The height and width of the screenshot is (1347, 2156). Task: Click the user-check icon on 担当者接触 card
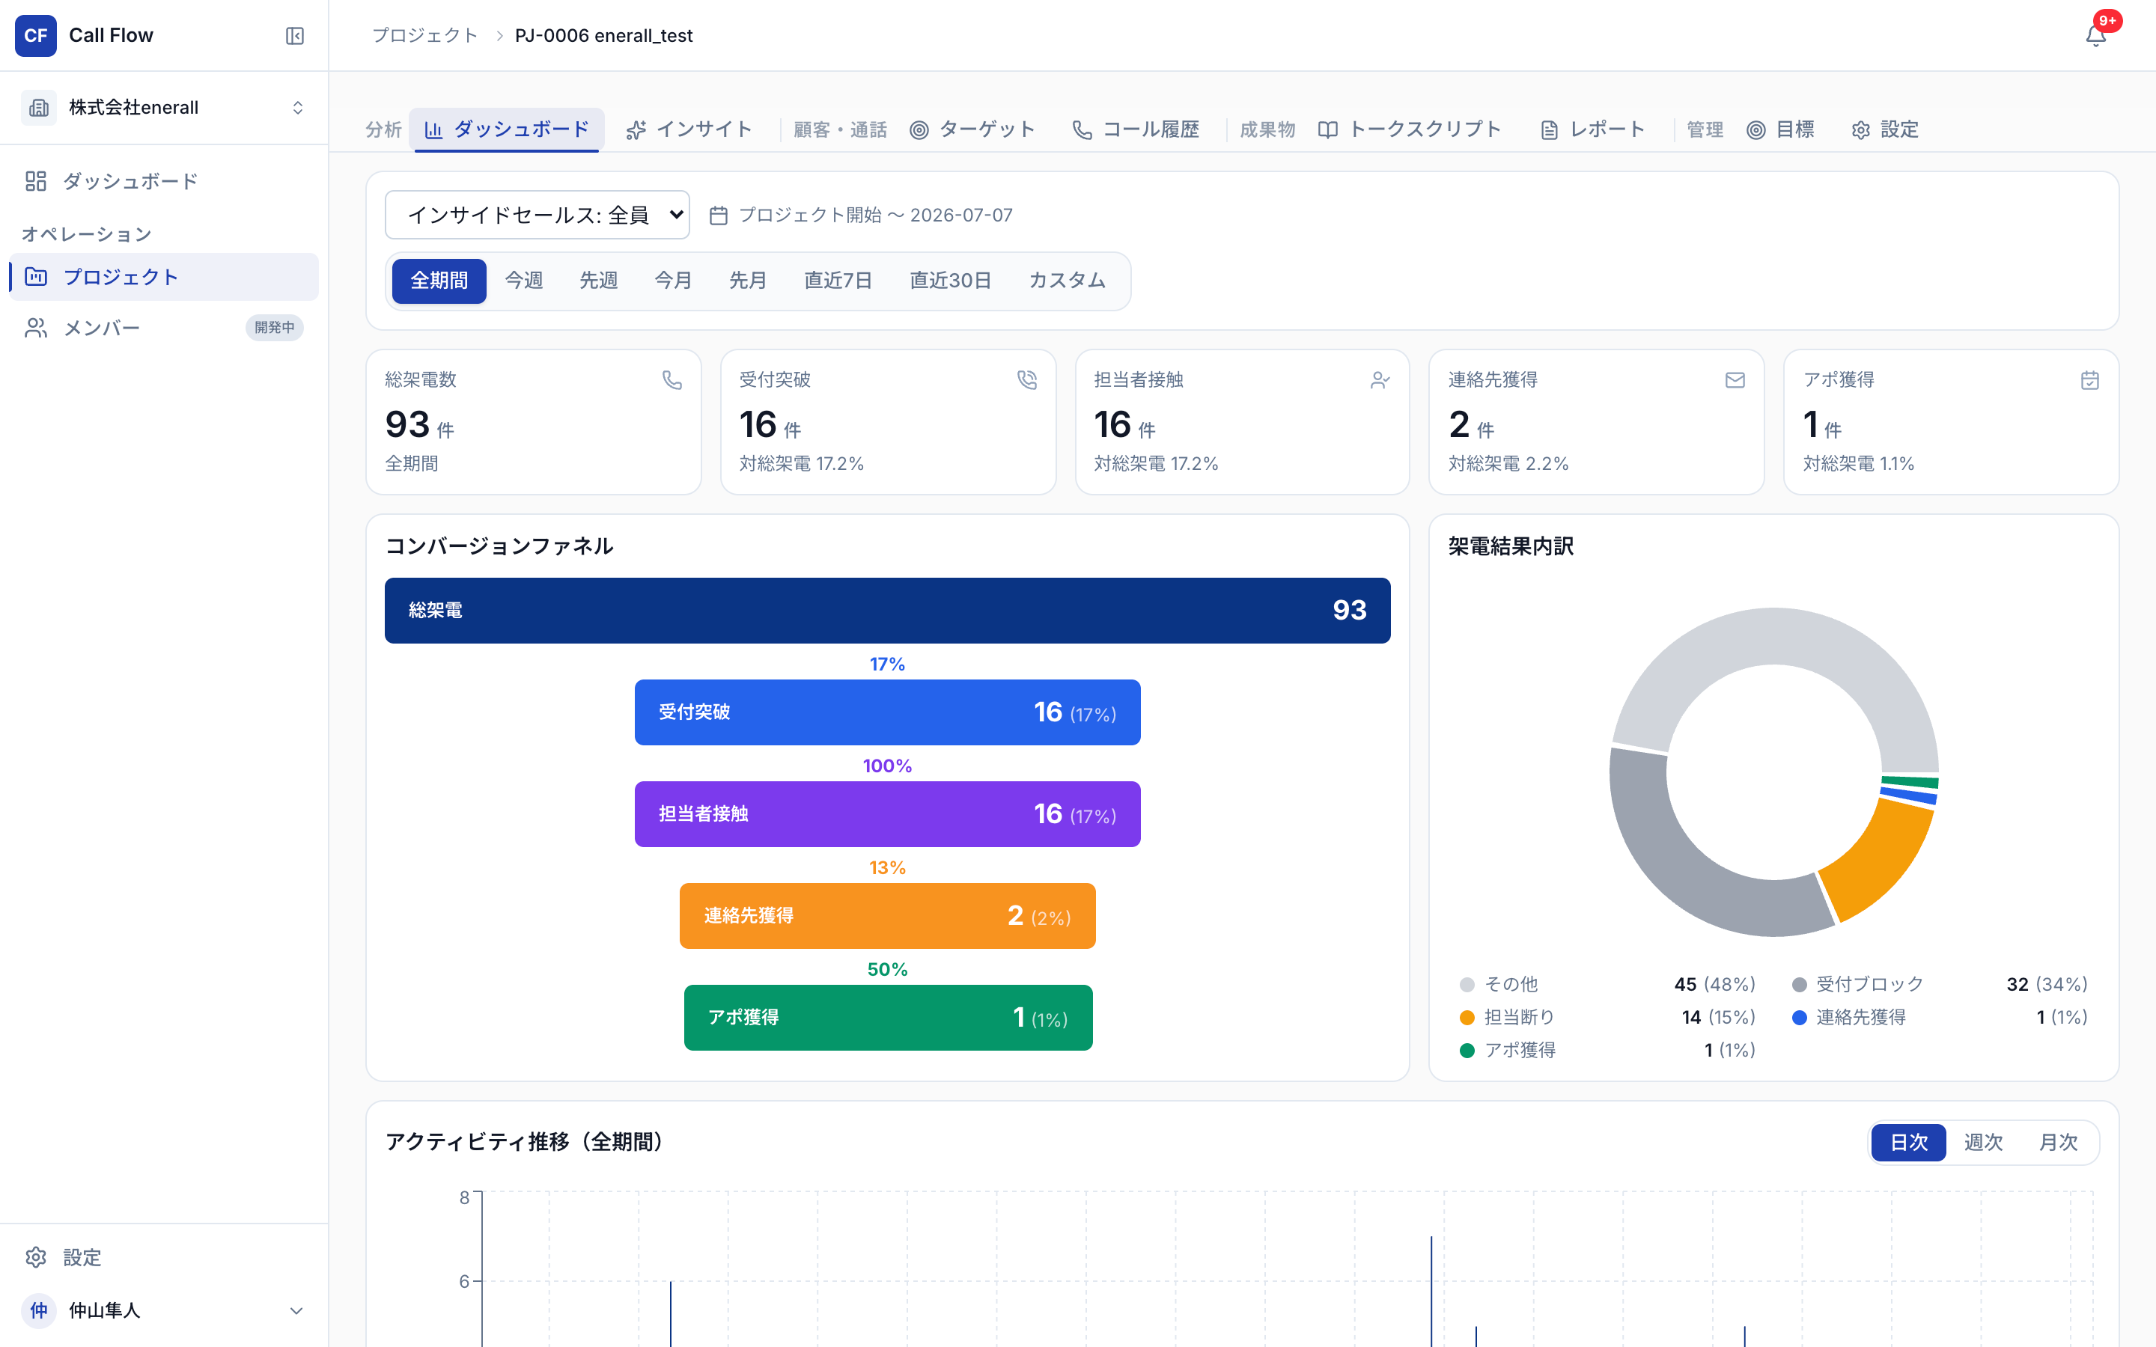coord(1380,380)
